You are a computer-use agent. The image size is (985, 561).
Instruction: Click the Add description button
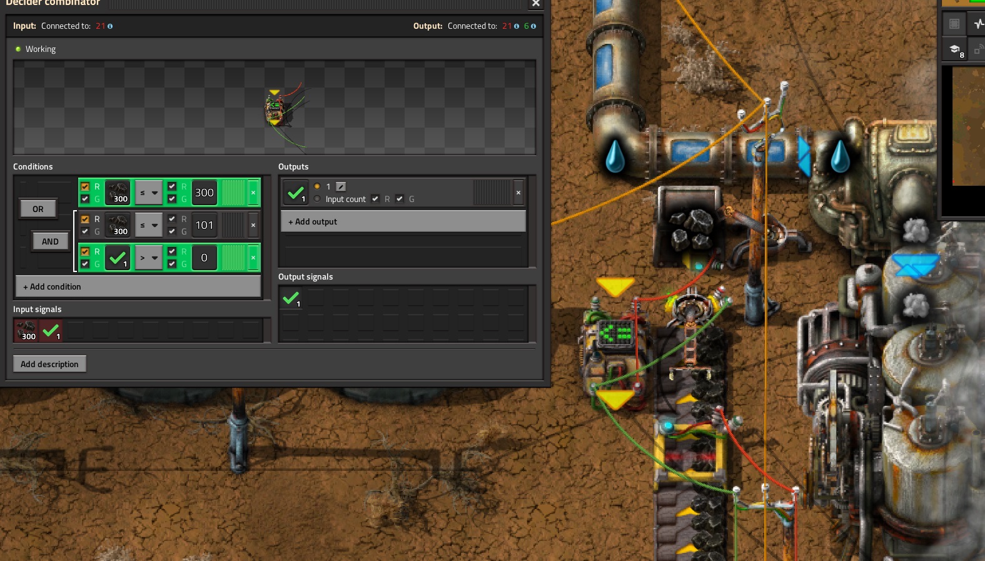tap(49, 364)
